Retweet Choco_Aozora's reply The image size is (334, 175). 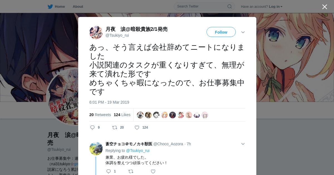(x=131, y=171)
